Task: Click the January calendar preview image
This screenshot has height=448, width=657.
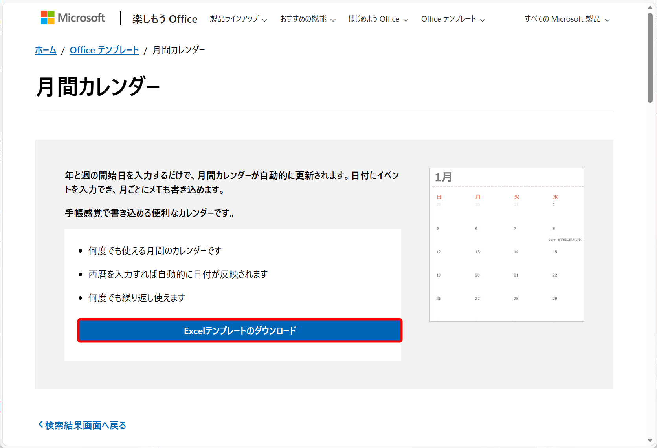Action: 506,244
